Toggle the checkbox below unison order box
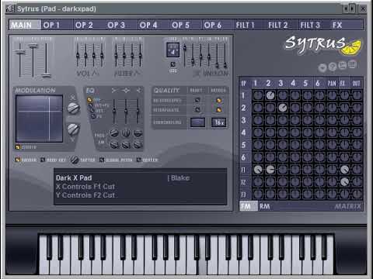373x279 pixels. point(173,64)
